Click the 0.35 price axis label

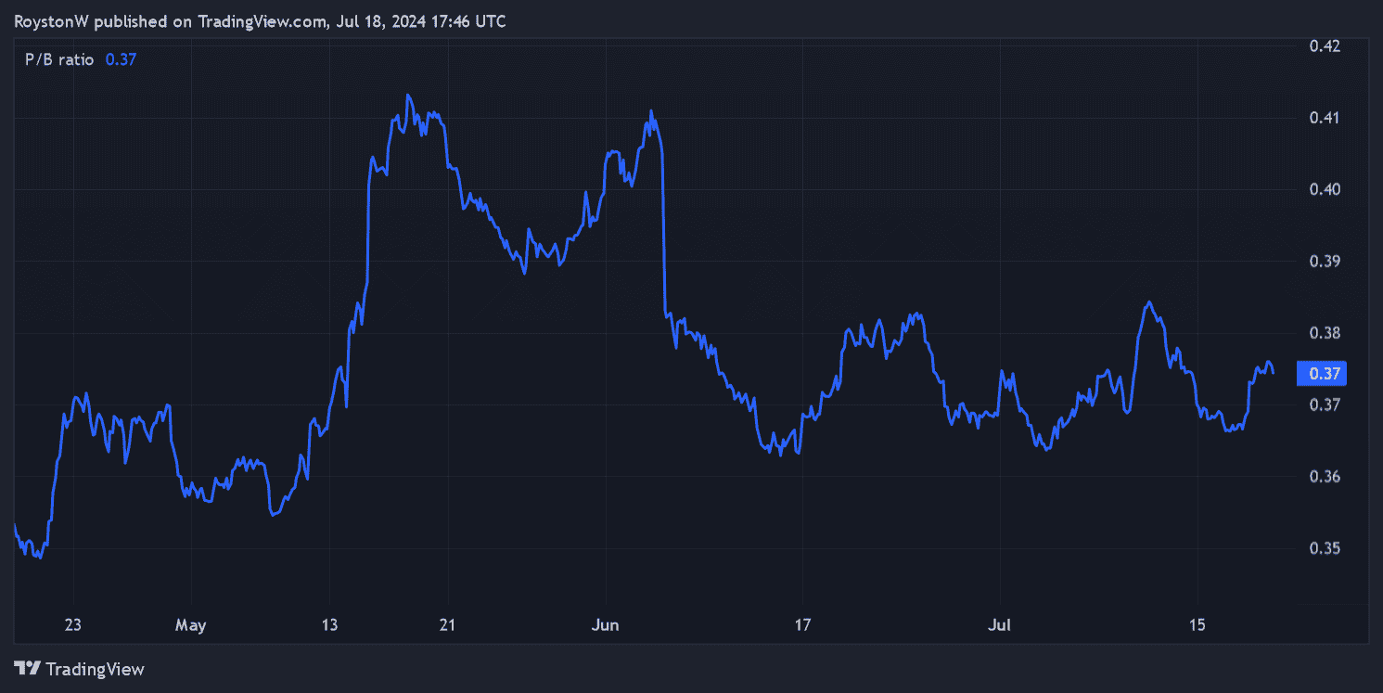tap(1325, 547)
